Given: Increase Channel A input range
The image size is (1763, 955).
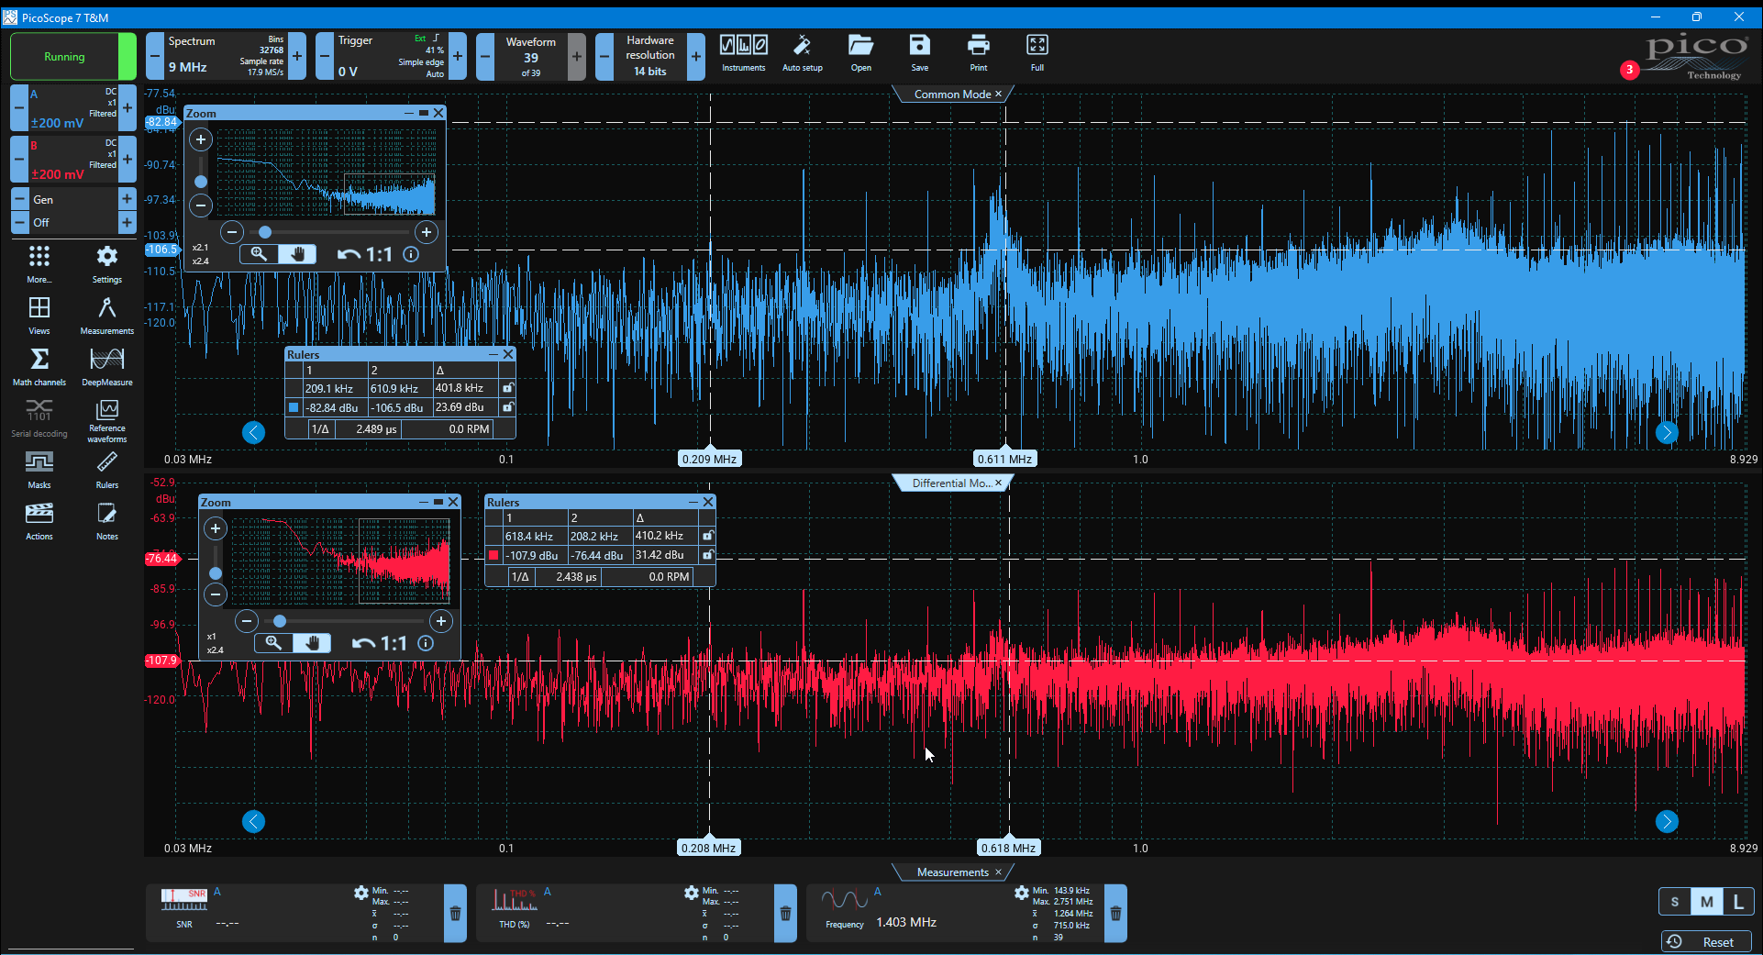Looking at the screenshot, I should [x=128, y=108].
